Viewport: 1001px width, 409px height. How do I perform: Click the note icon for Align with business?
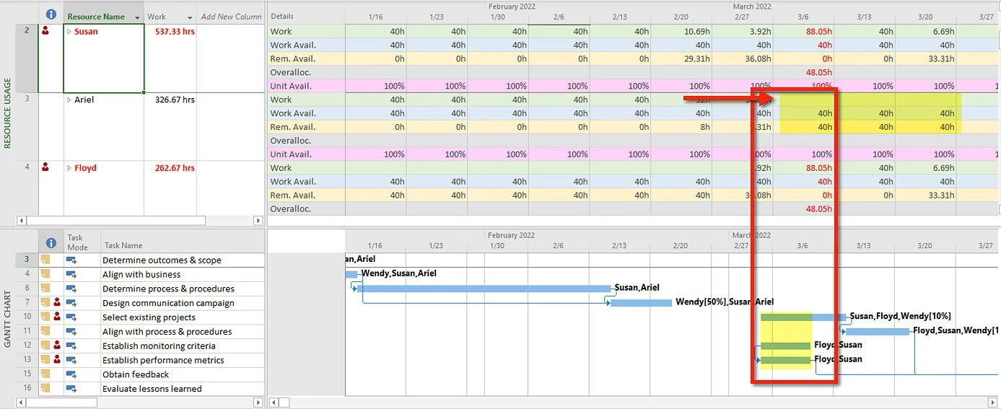[x=45, y=274]
